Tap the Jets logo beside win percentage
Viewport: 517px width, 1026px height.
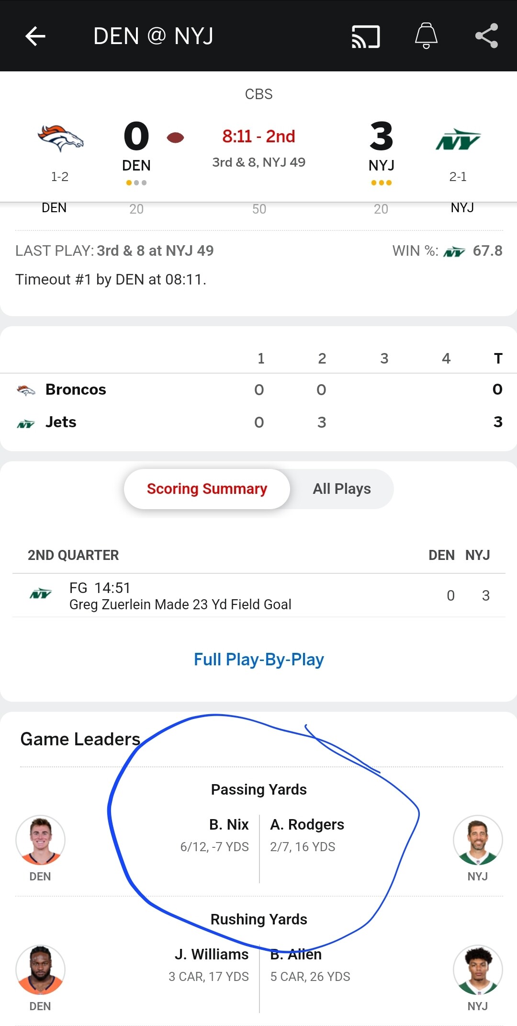(454, 251)
